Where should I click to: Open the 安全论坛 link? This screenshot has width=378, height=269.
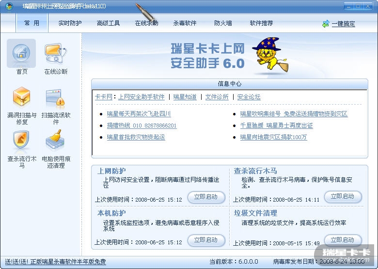click(249, 97)
